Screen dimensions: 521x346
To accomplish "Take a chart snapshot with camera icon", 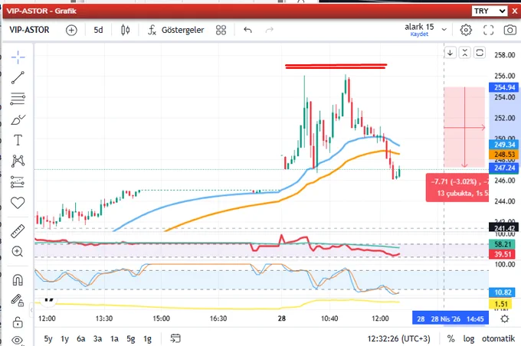I will [510, 30].
